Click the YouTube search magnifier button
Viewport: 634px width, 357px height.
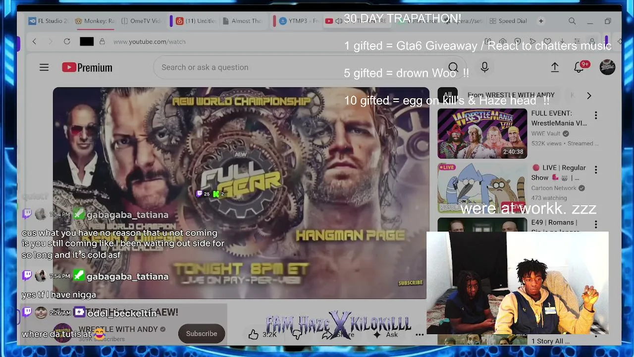point(453,67)
